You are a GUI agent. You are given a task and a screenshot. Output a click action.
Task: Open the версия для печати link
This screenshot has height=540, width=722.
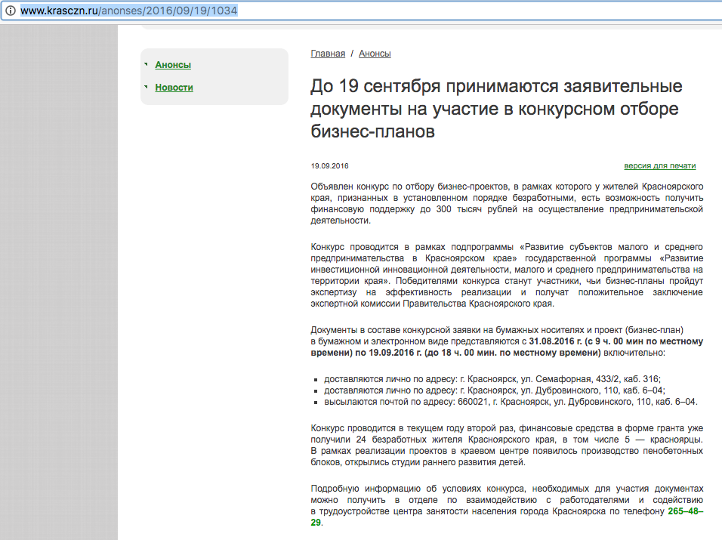[659, 166]
